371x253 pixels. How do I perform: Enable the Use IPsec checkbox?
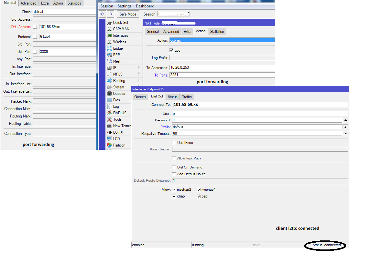[x=174, y=143]
